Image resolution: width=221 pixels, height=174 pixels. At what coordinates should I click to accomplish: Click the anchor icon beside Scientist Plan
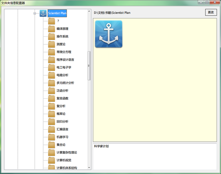(x=43, y=13)
